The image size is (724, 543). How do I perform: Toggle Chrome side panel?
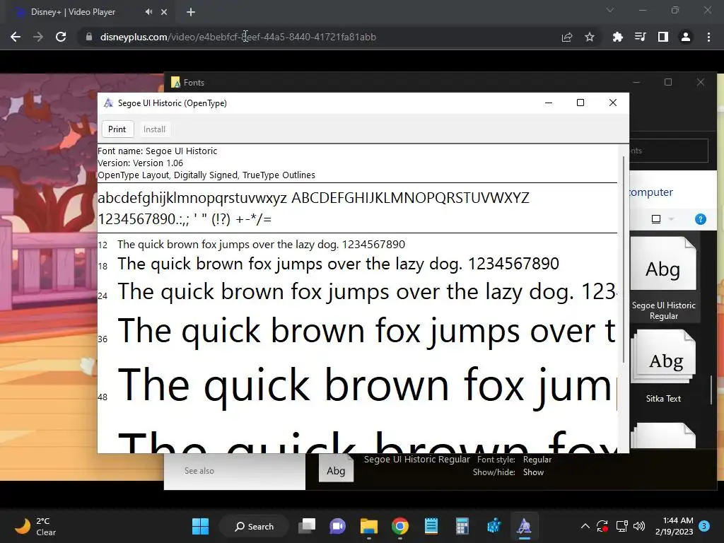663,37
